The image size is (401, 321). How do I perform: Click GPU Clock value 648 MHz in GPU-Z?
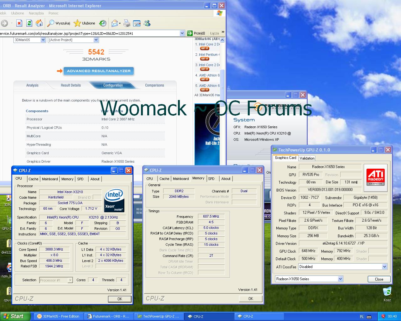click(x=309, y=251)
